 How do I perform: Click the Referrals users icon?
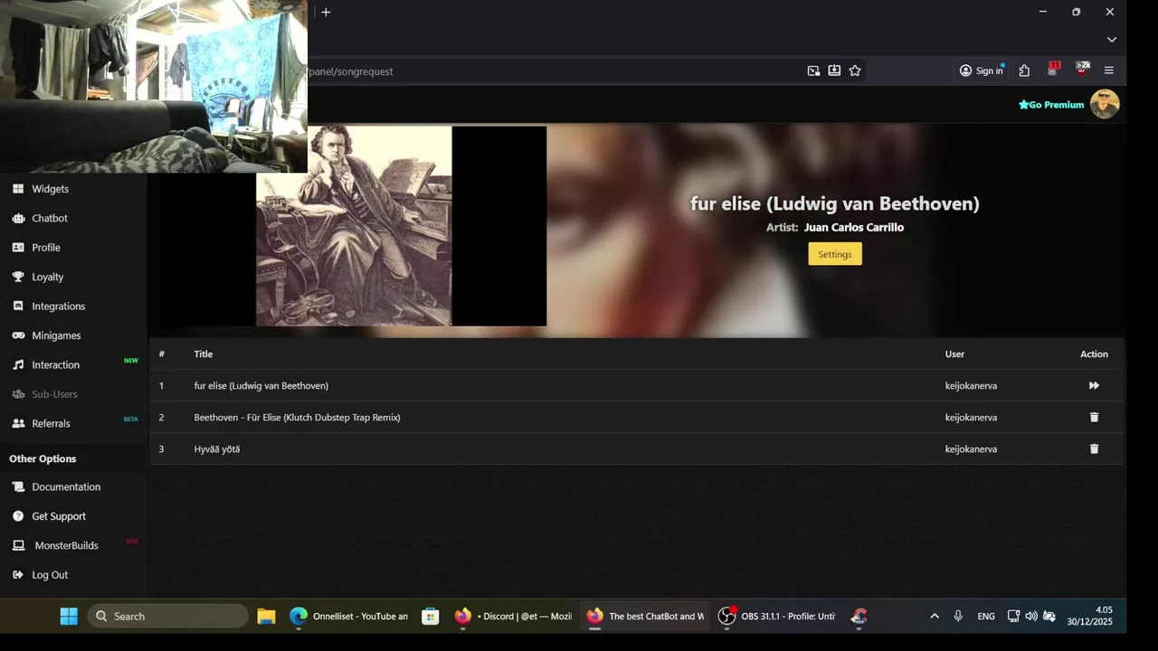click(18, 423)
